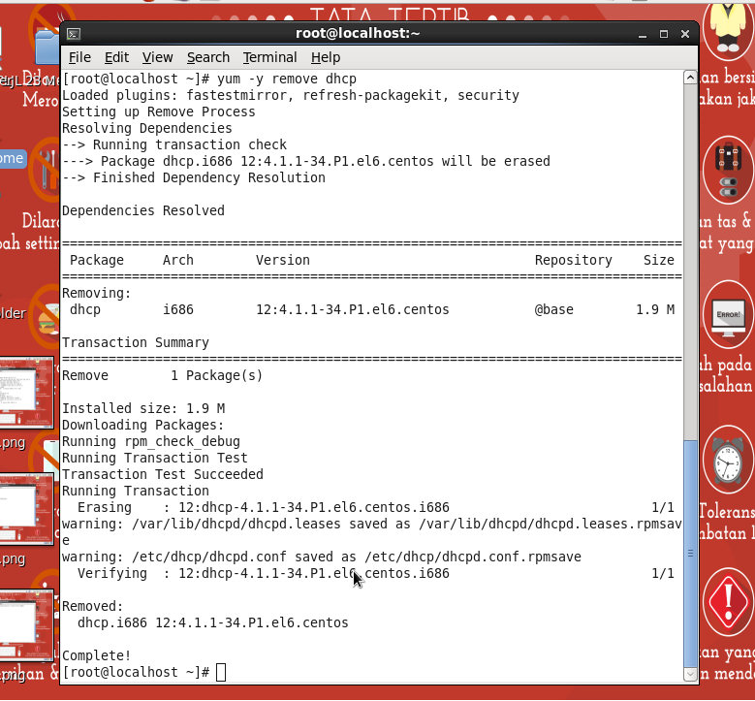Click 'Resolving Dependencies' line
The height and width of the screenshot is (701, 755).
pyautogui.click(x=147, y=128)
